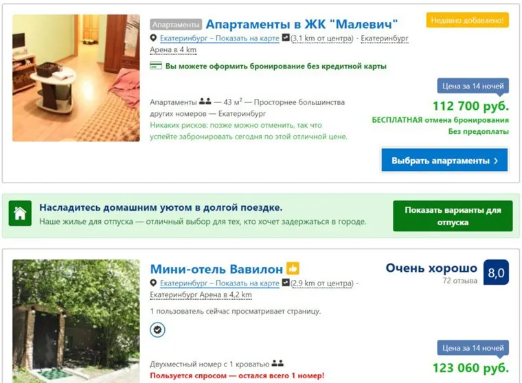522x383 pixels.
Task: Click Показать варианты для отпуска button
Action: coord(453,216)
